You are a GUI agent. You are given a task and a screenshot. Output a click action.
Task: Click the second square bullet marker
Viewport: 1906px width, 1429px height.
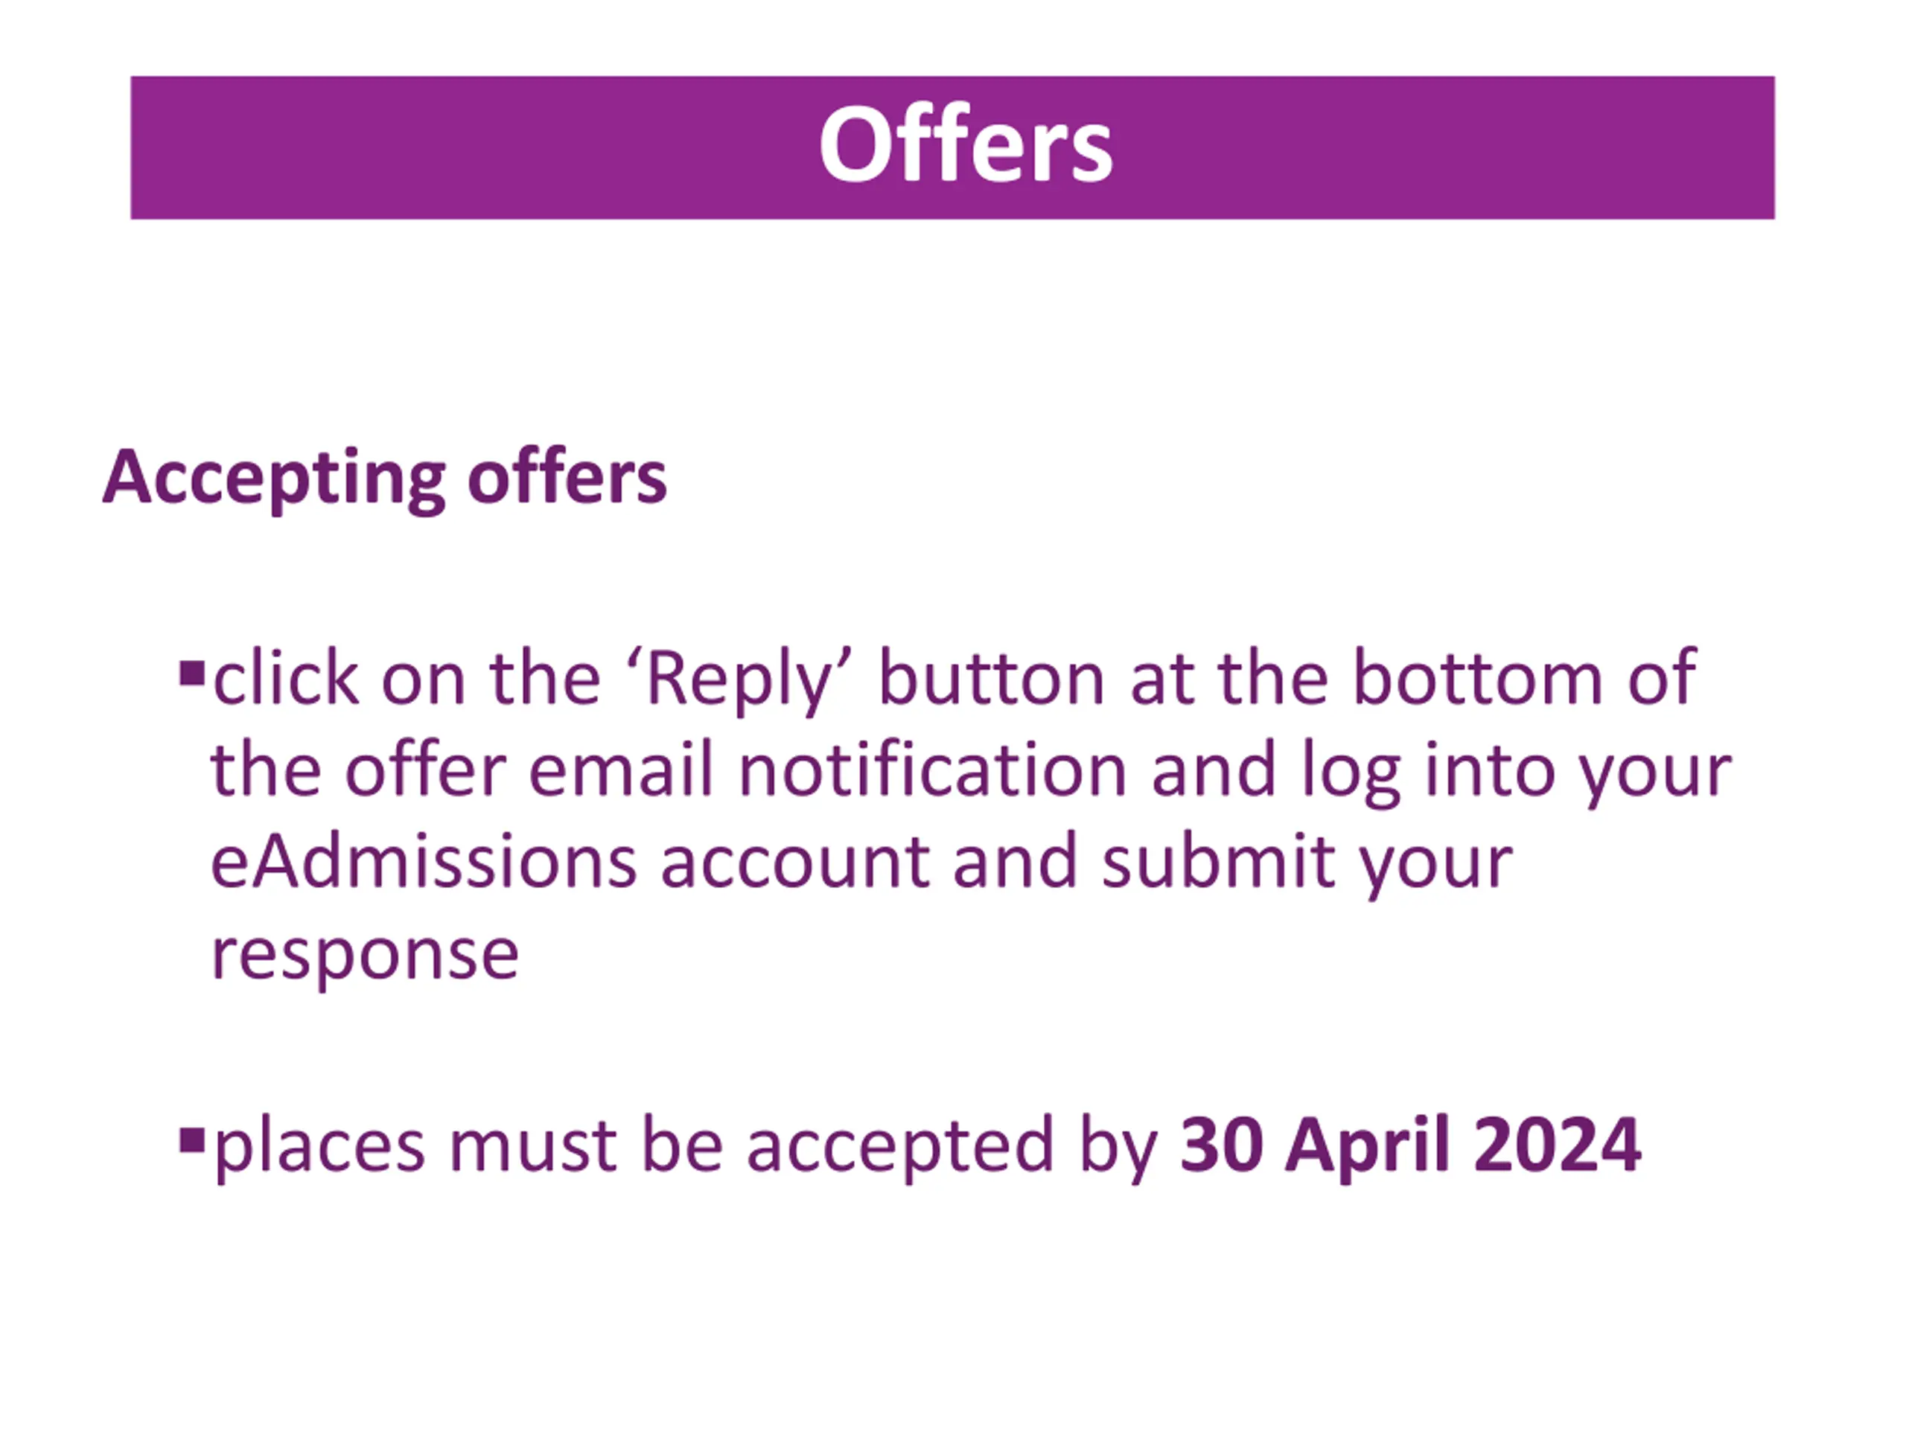pos(191,1141)
